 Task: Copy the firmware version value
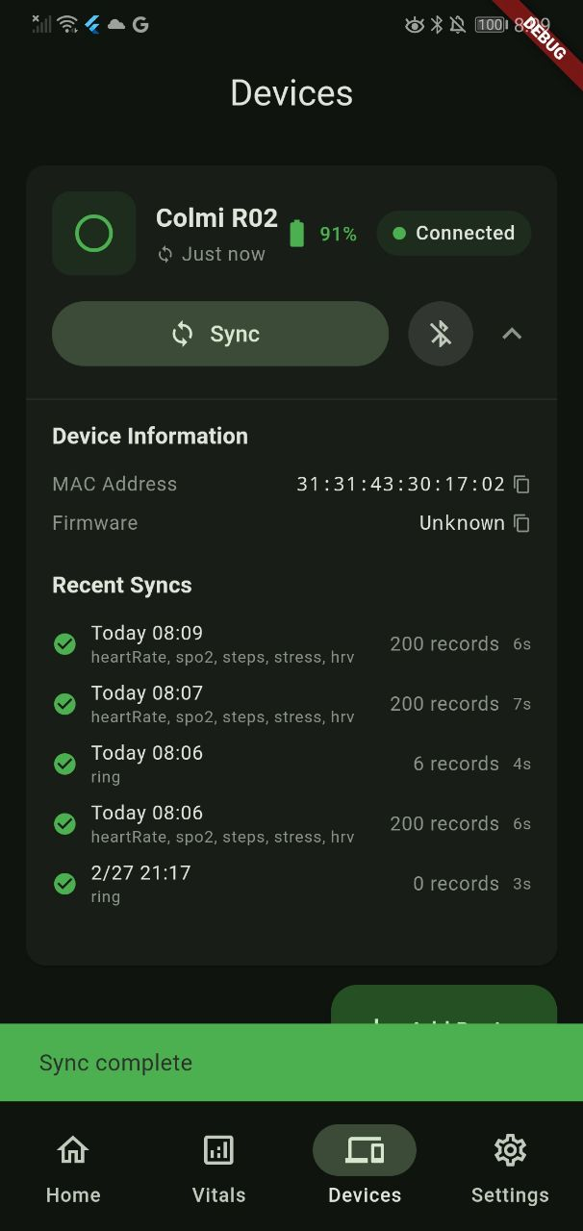(521, 523)
